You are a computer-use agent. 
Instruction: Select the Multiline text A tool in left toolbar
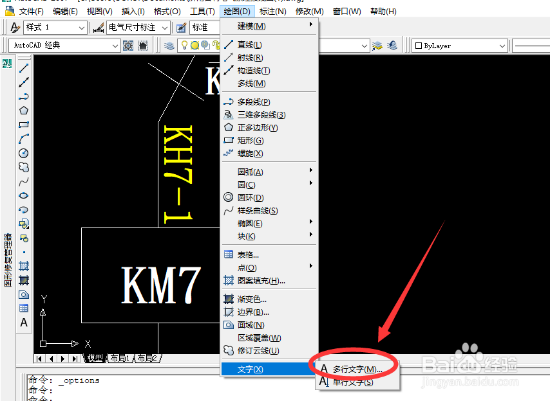point(24,322)
